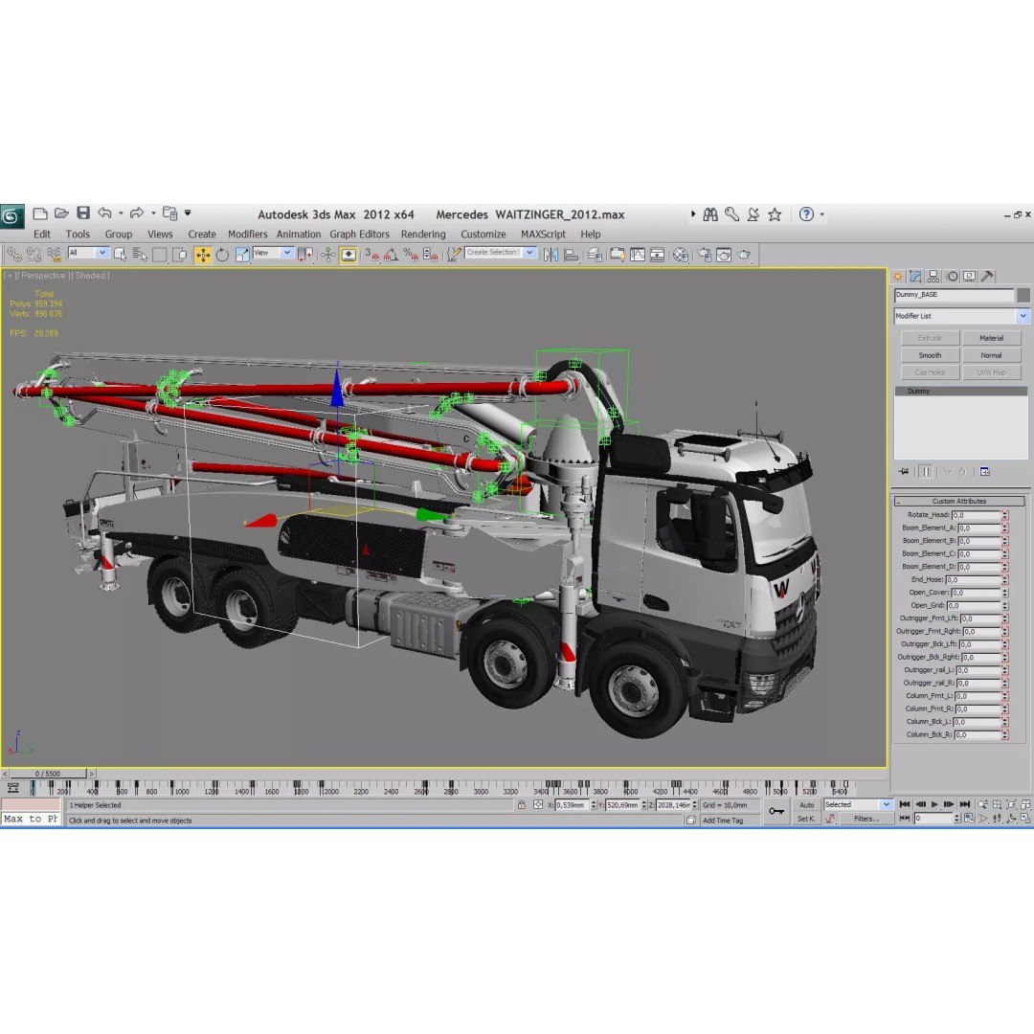The width and height of the screenshot is (1034, 1034).
Task: Click the Filters... button
Action: [865, 819]
